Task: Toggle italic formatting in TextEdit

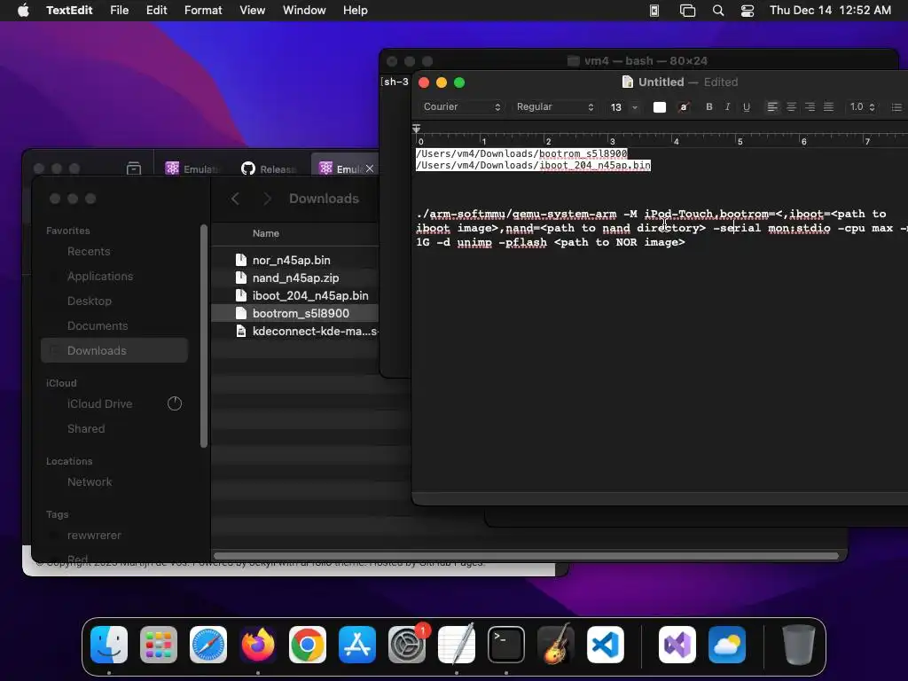Action: tap(727, 107)
